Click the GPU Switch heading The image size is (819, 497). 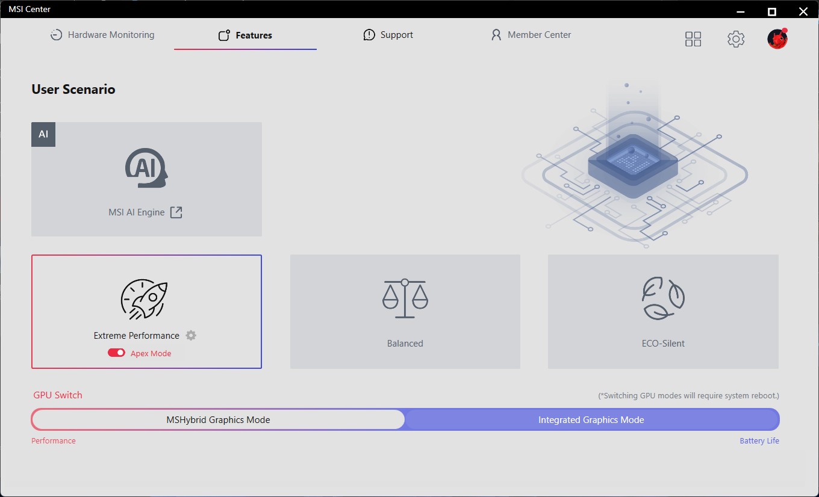[58, 395]
